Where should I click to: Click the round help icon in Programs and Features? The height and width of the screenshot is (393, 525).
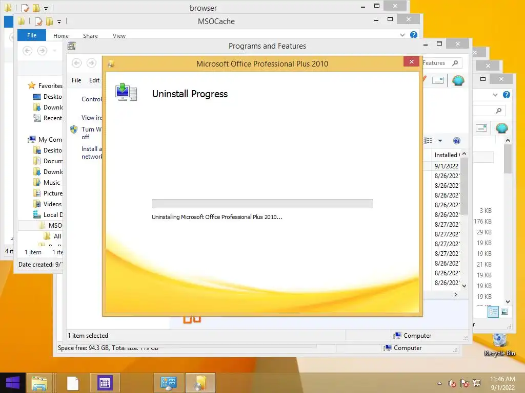[457, 141]
